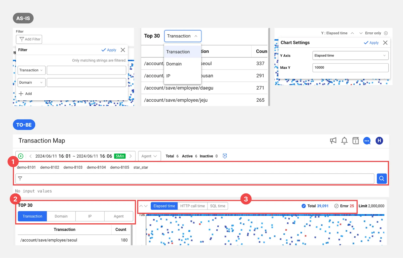This screenshot has height=258, width=403.
Task: Open the Domain filter type dropdown
Action: [31, 83]
